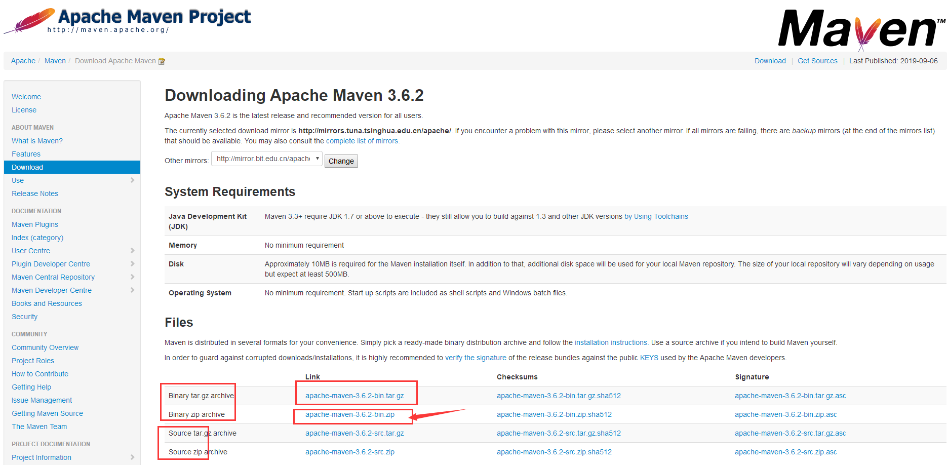
Task: Select Community Overview in sidebar
Action: 45,347
